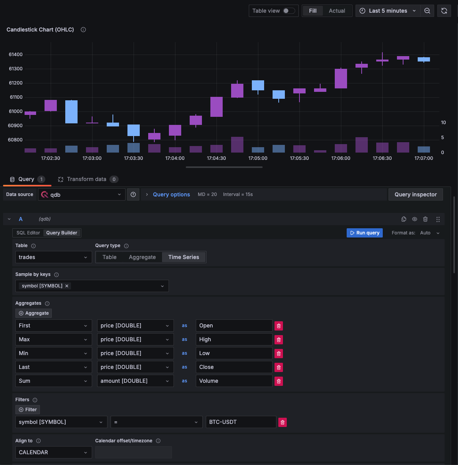Click the Run query button

tap(364, 232)
